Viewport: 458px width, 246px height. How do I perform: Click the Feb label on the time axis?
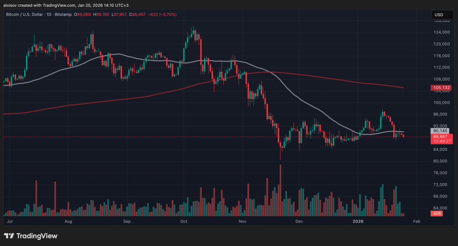pos(416,221)
